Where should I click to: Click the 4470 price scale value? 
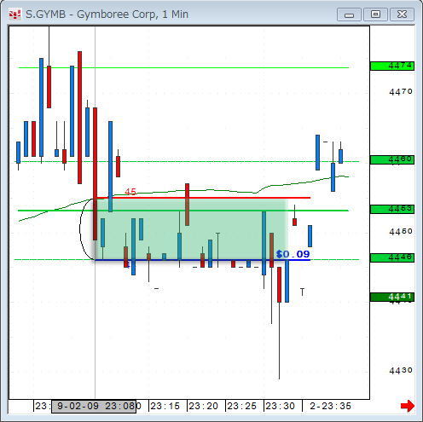tap(401, 92)
